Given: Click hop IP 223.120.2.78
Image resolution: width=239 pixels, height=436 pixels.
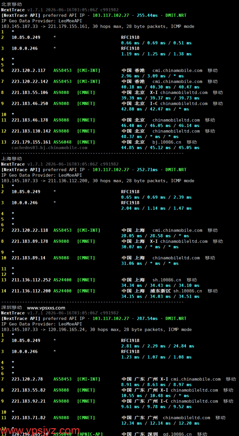Looking at the screenshot, I should pos(27,379).
